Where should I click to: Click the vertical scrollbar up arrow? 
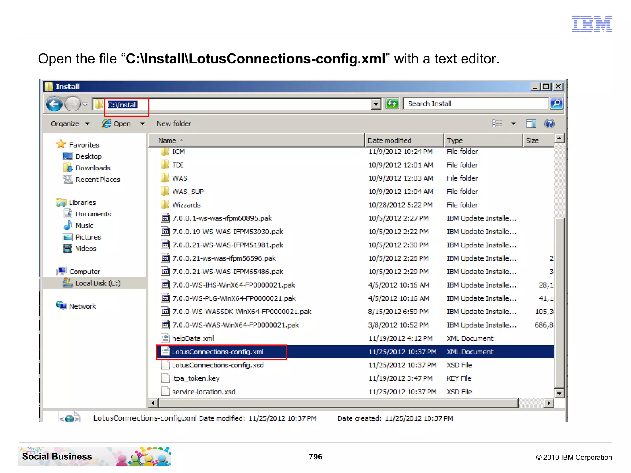[559, 139]
